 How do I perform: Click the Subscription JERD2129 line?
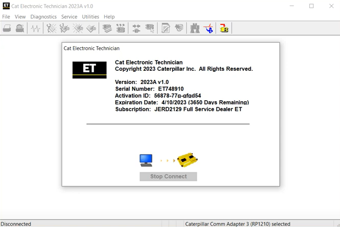178,109
